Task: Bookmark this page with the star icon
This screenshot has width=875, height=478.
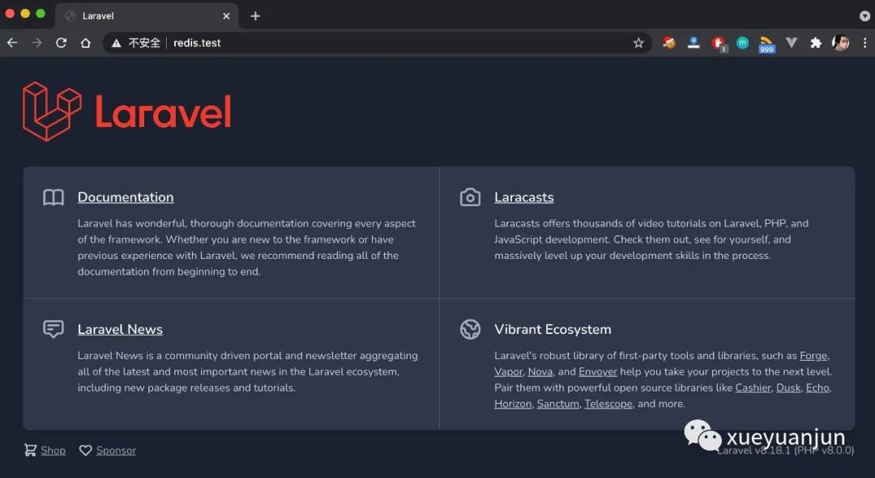Action: (x=638, y=43)
